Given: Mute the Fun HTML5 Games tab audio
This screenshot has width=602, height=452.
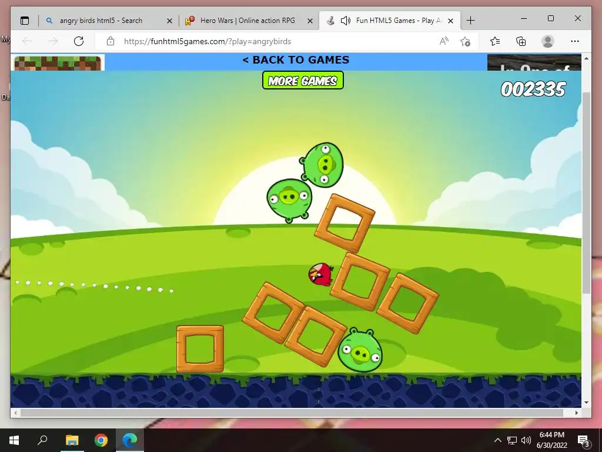Looking at the screenshot, I should [345, 21].
